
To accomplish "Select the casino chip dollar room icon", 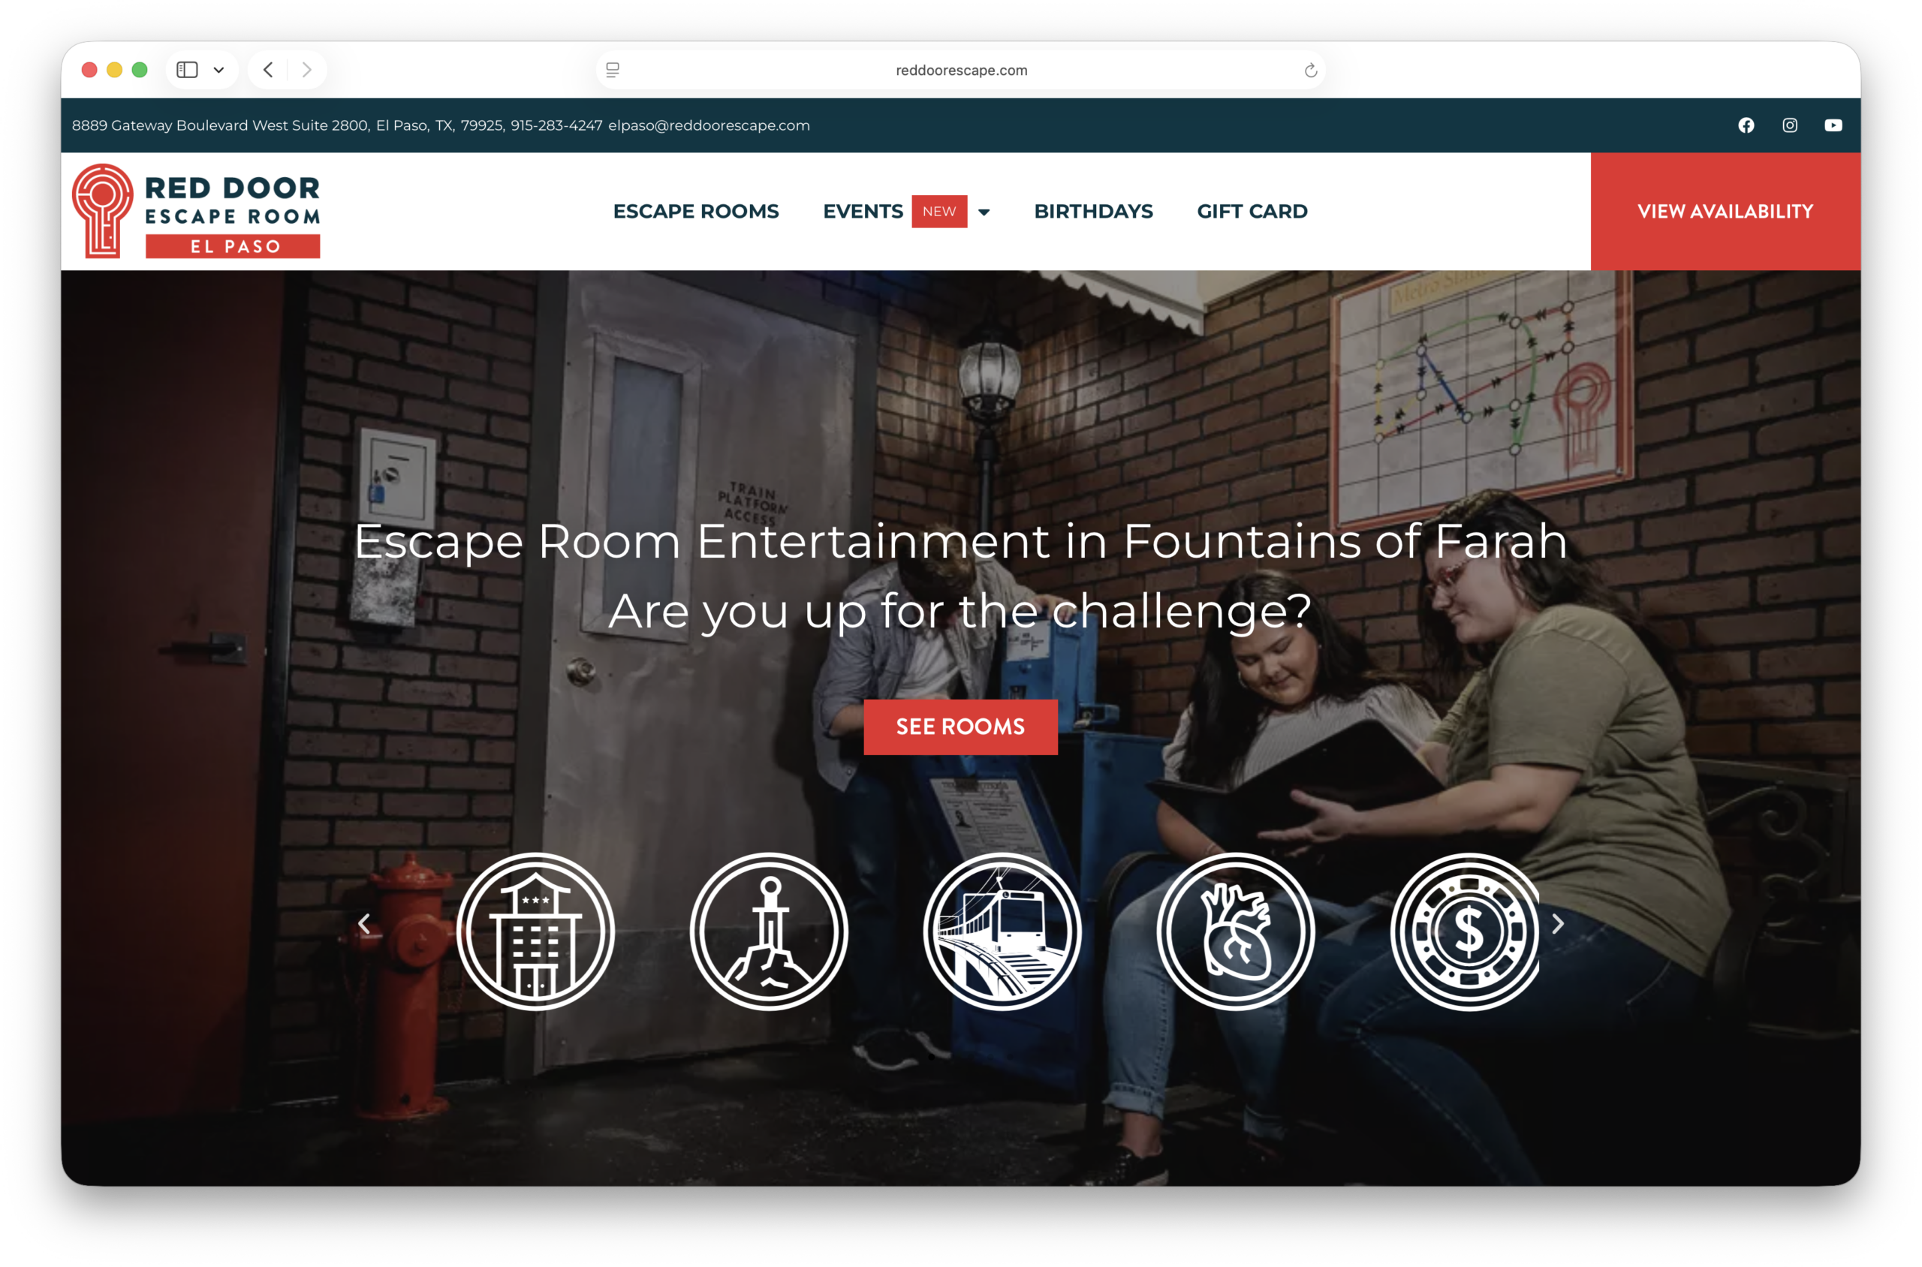I will pos(1466,931).
